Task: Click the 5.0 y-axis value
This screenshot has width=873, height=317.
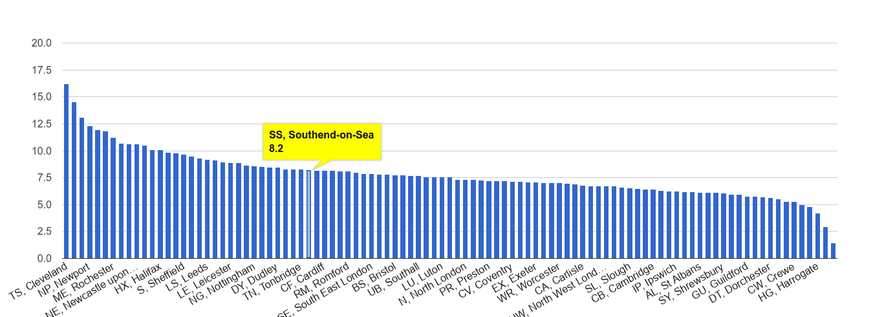Action: pos(44,205)
